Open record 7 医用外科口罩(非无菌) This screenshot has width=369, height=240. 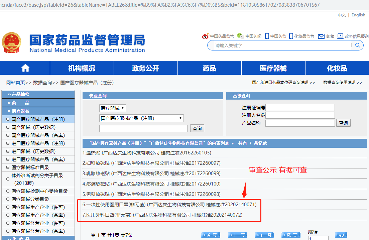(162, 215)
